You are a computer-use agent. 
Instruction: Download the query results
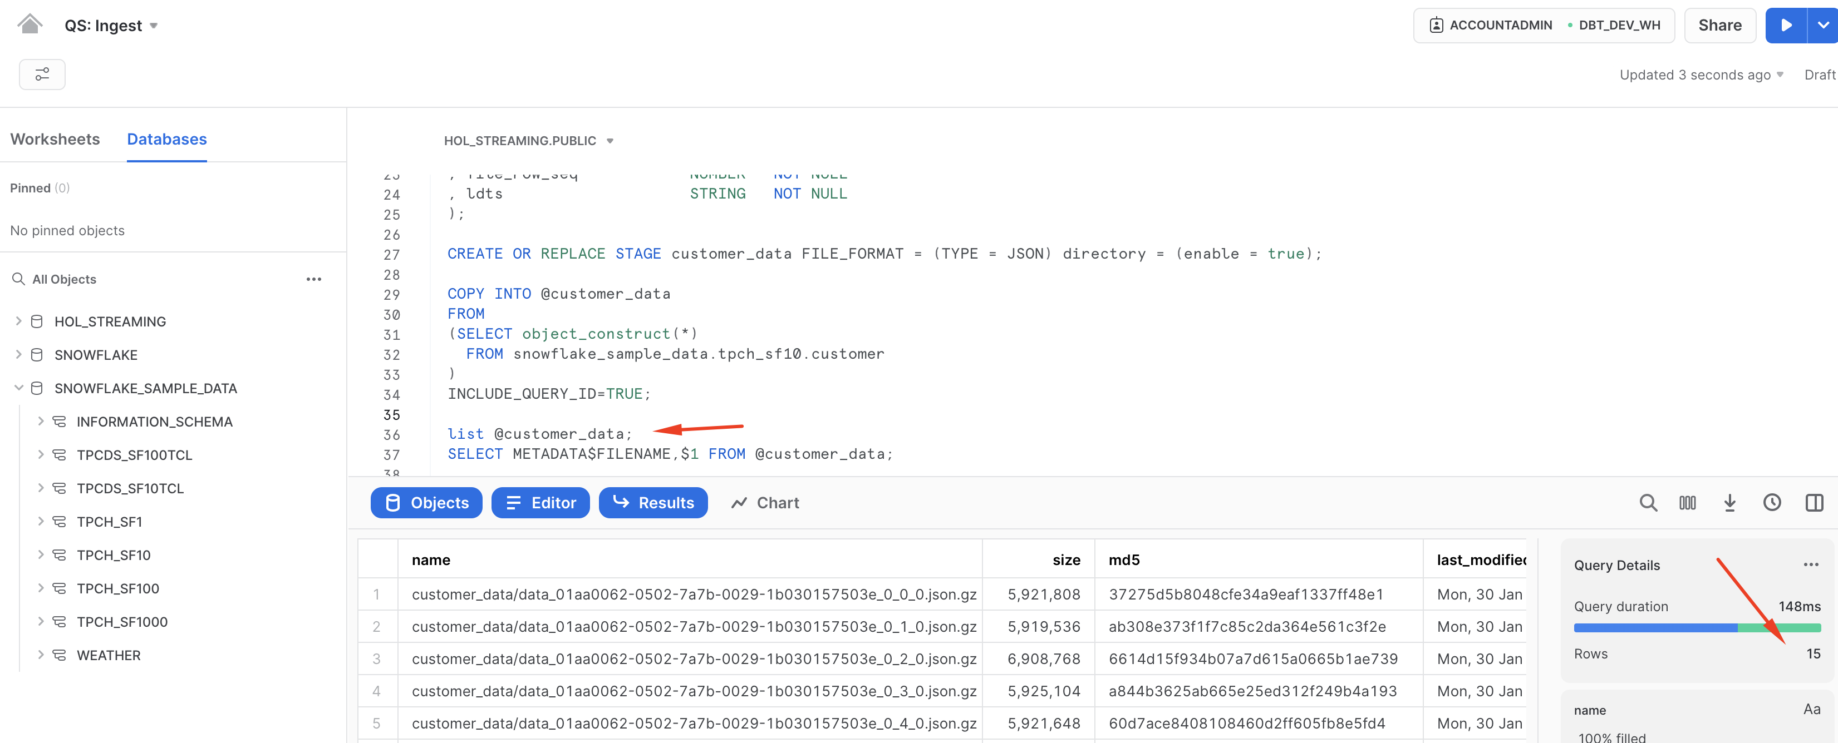(1729, 503)
